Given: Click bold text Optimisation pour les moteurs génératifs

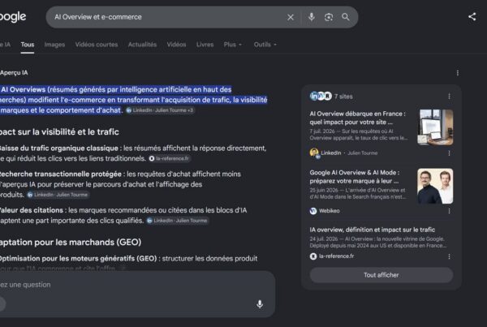Looking at the screenshot, I should (78, 258).
